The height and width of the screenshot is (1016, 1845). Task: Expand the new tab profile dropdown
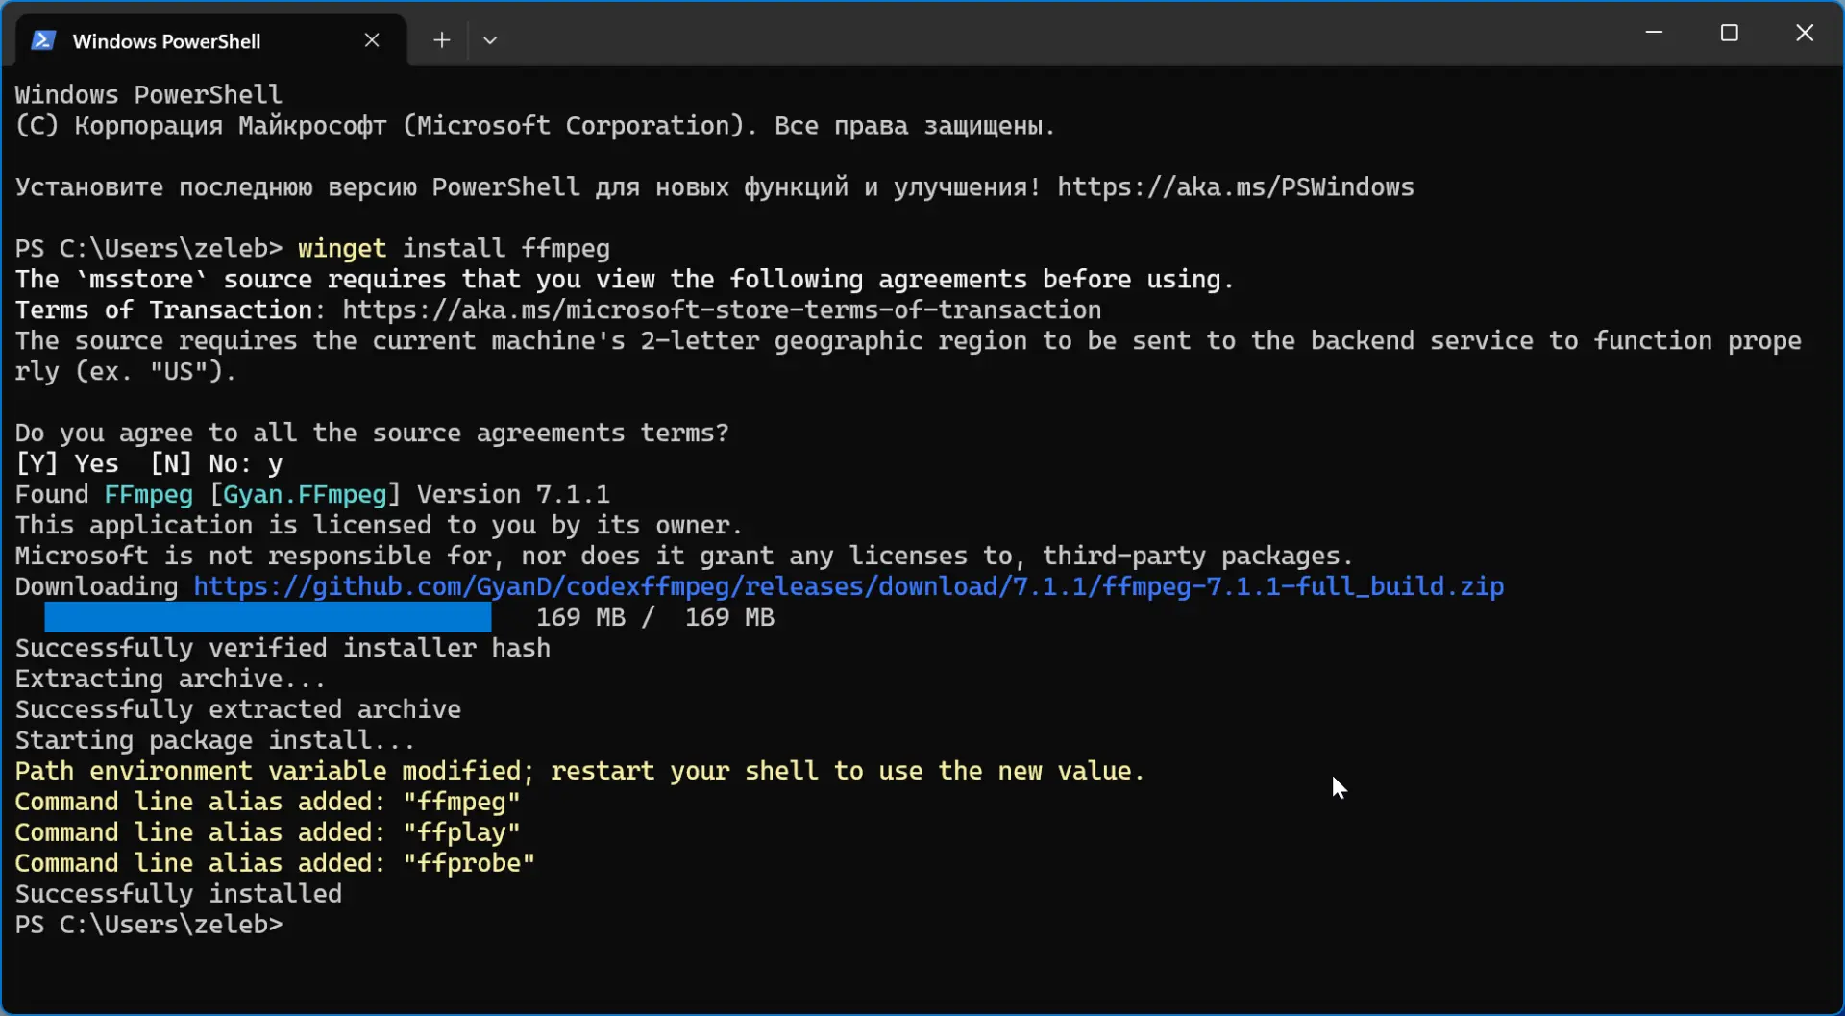[490, 40]
